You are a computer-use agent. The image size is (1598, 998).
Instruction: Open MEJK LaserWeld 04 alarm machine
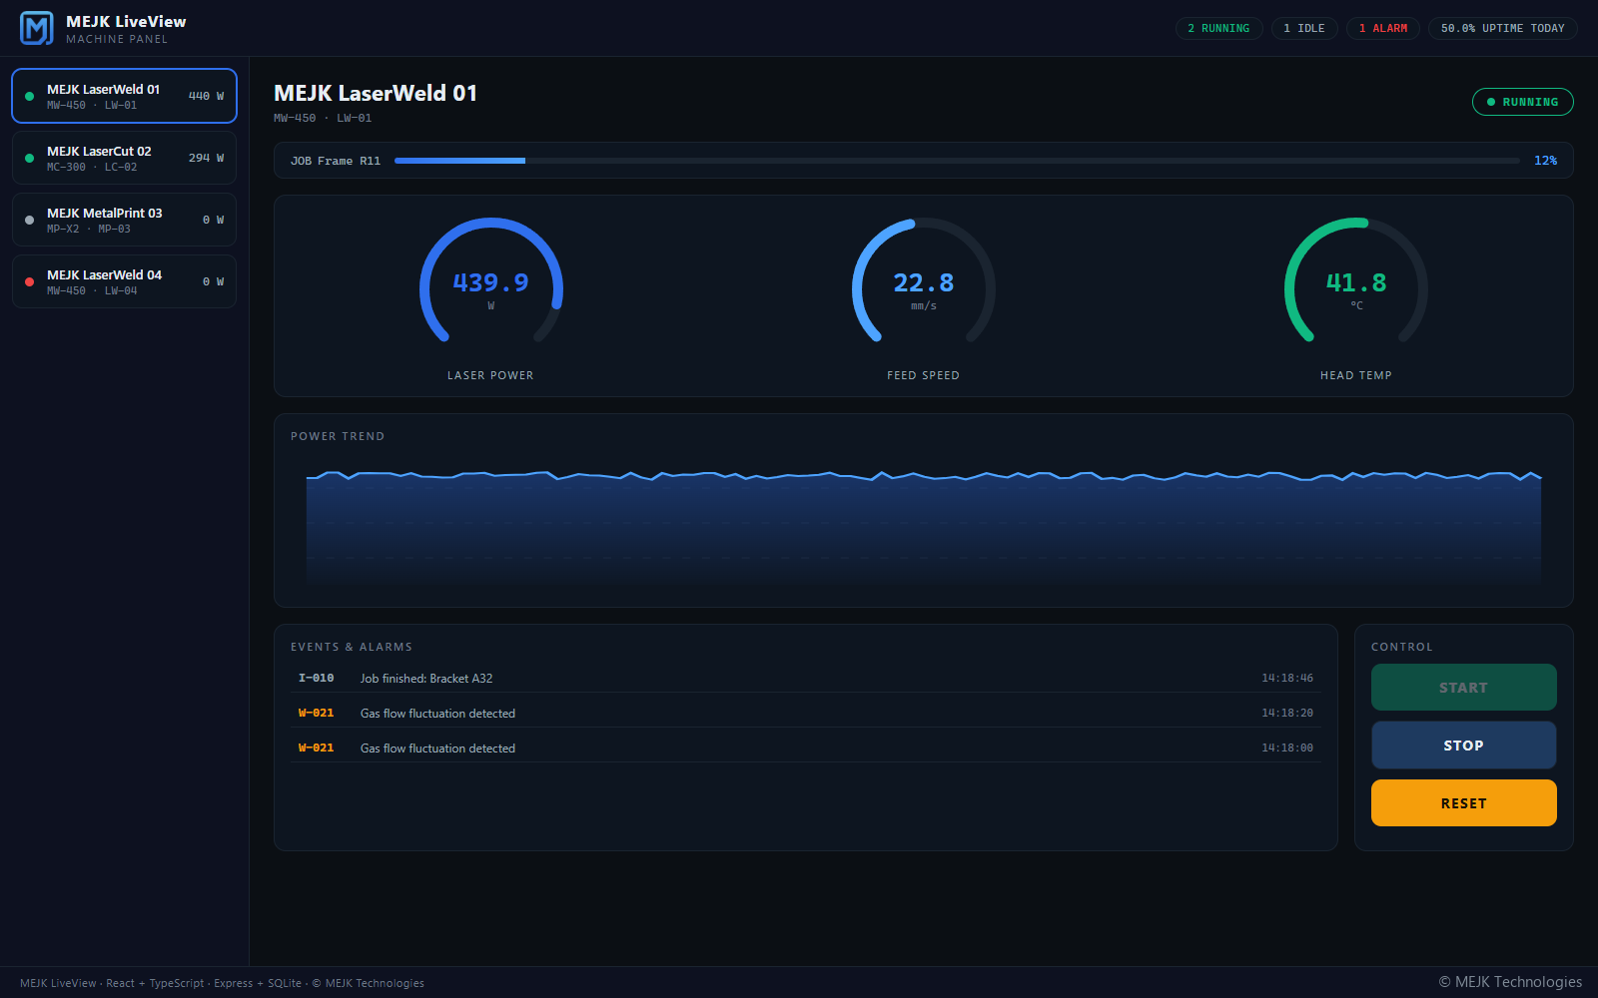(x=124, y=281)
